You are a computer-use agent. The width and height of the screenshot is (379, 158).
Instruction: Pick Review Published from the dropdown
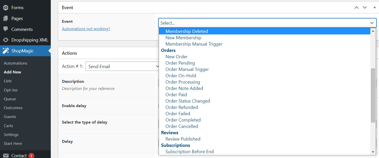[183, 139]
